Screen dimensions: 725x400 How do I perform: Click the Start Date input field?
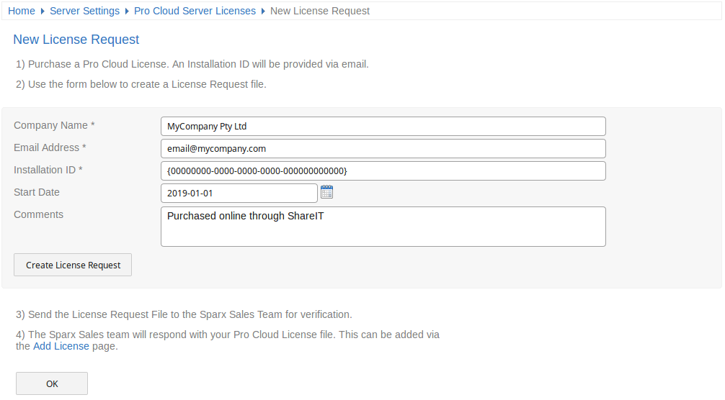click(x=239, y=193)
